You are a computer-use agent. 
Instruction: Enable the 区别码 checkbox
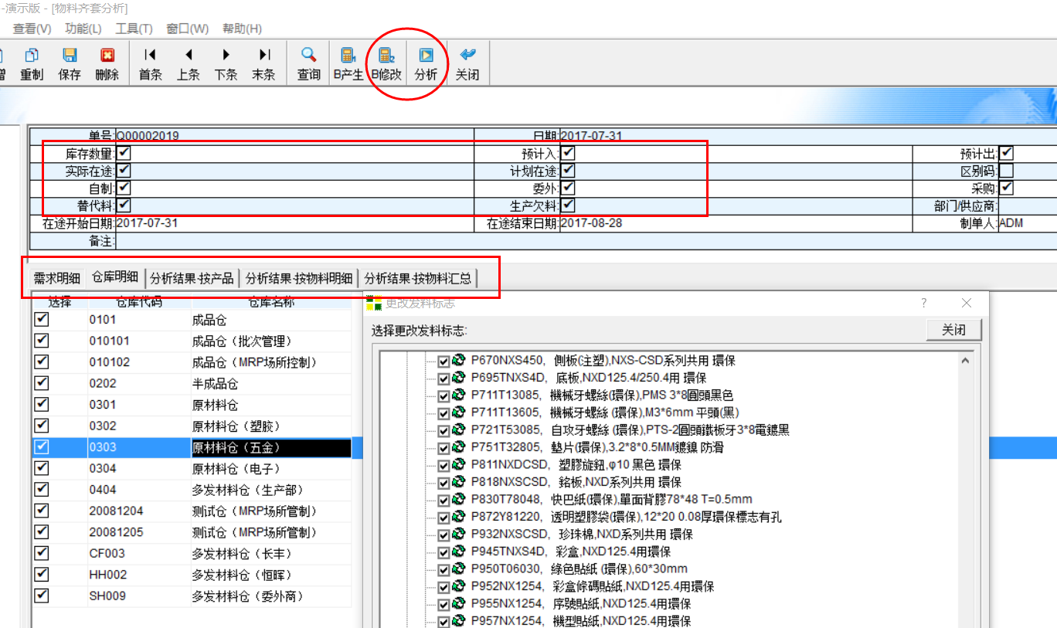(x=1006, y=171)
